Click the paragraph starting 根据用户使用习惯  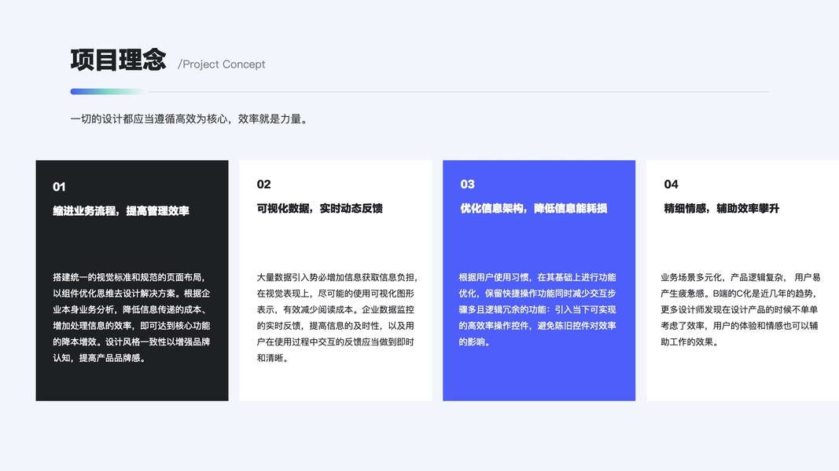(x=537, y=310)
